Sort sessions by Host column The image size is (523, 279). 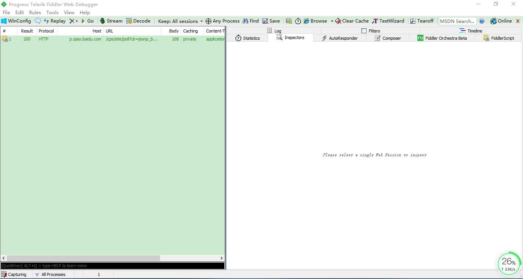(80, 31)
